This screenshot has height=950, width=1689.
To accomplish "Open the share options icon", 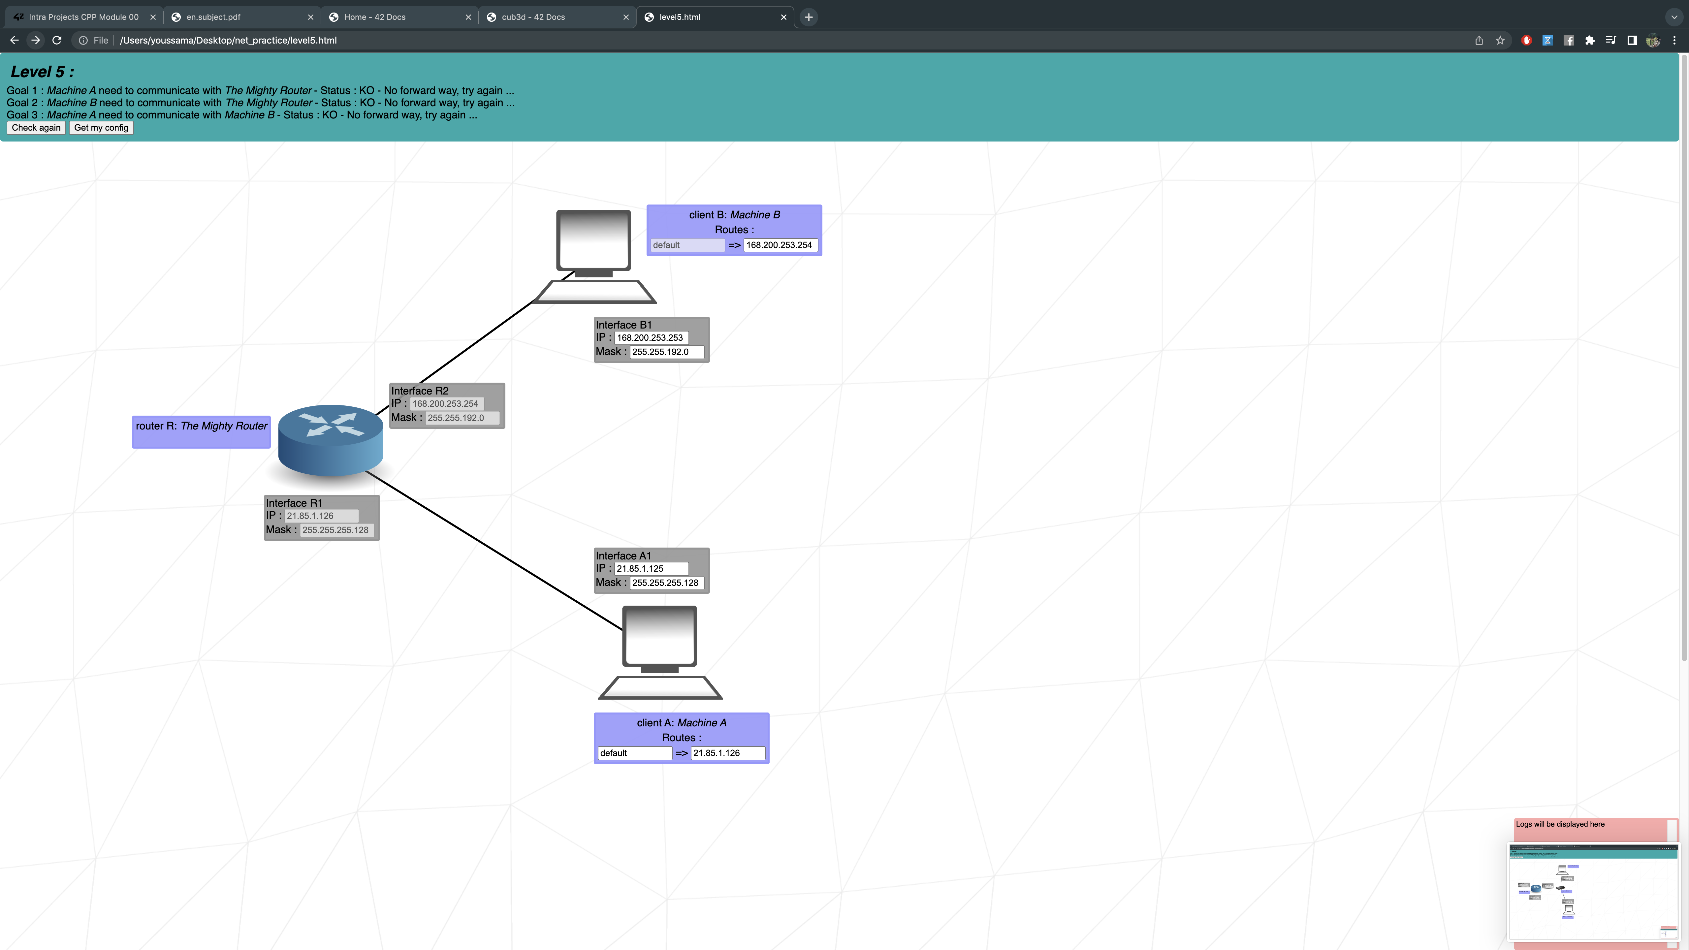I will 1479,40.
